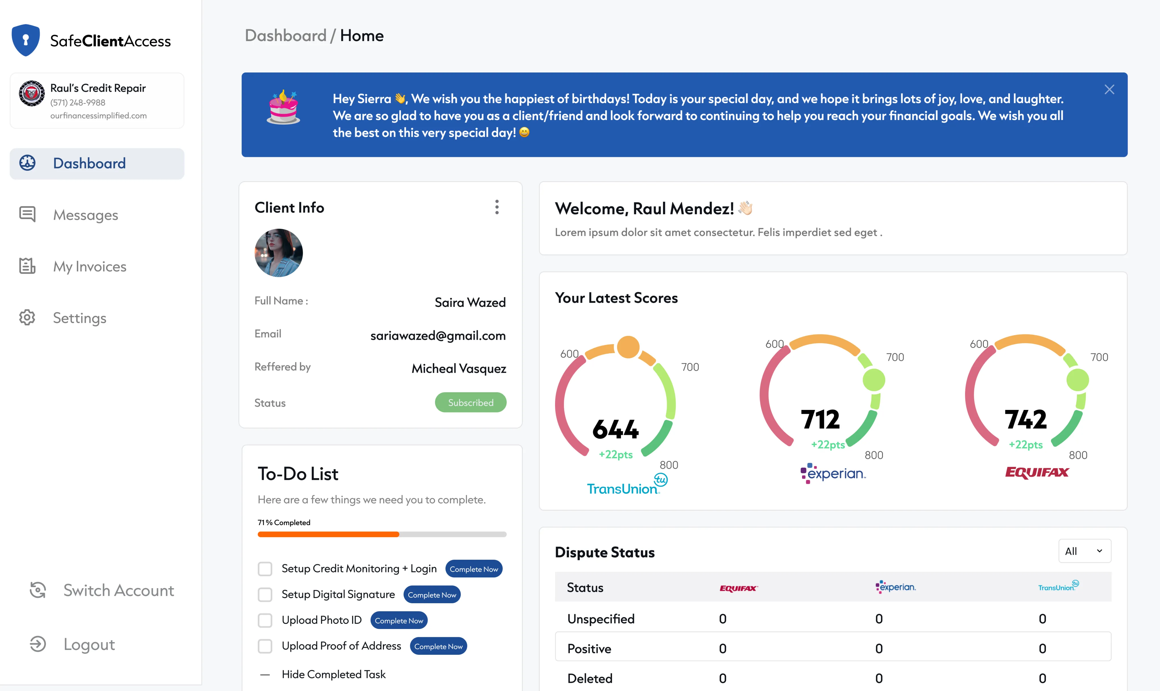Click the Subscribed status badge

pyautogui.click(x=470, y=402)
